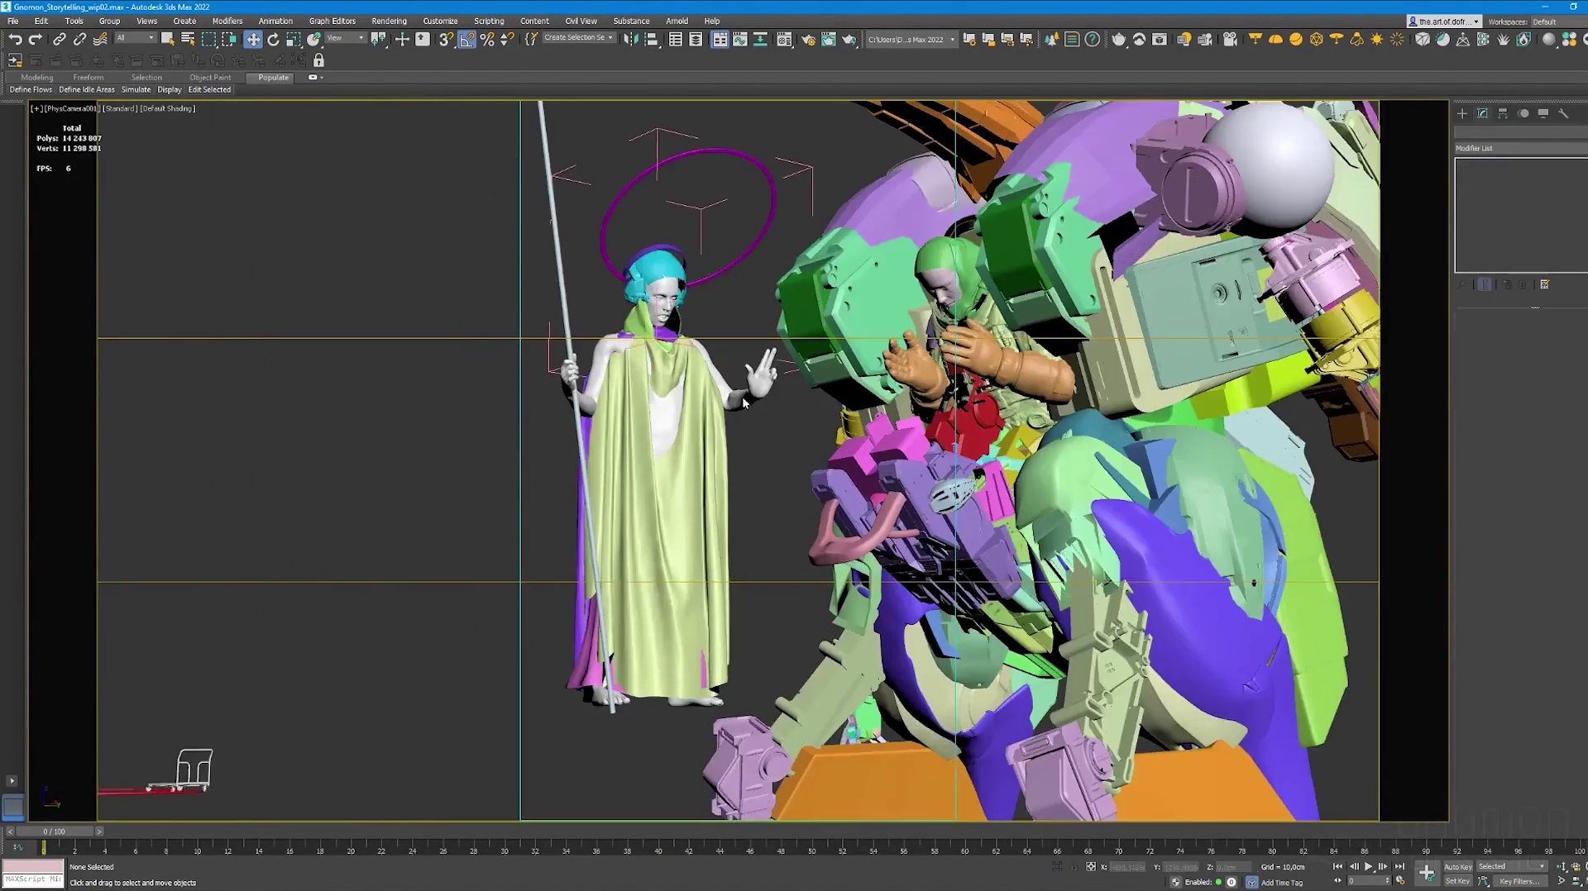
Task: Click frame 50 on the timeline
Action: 811,849
